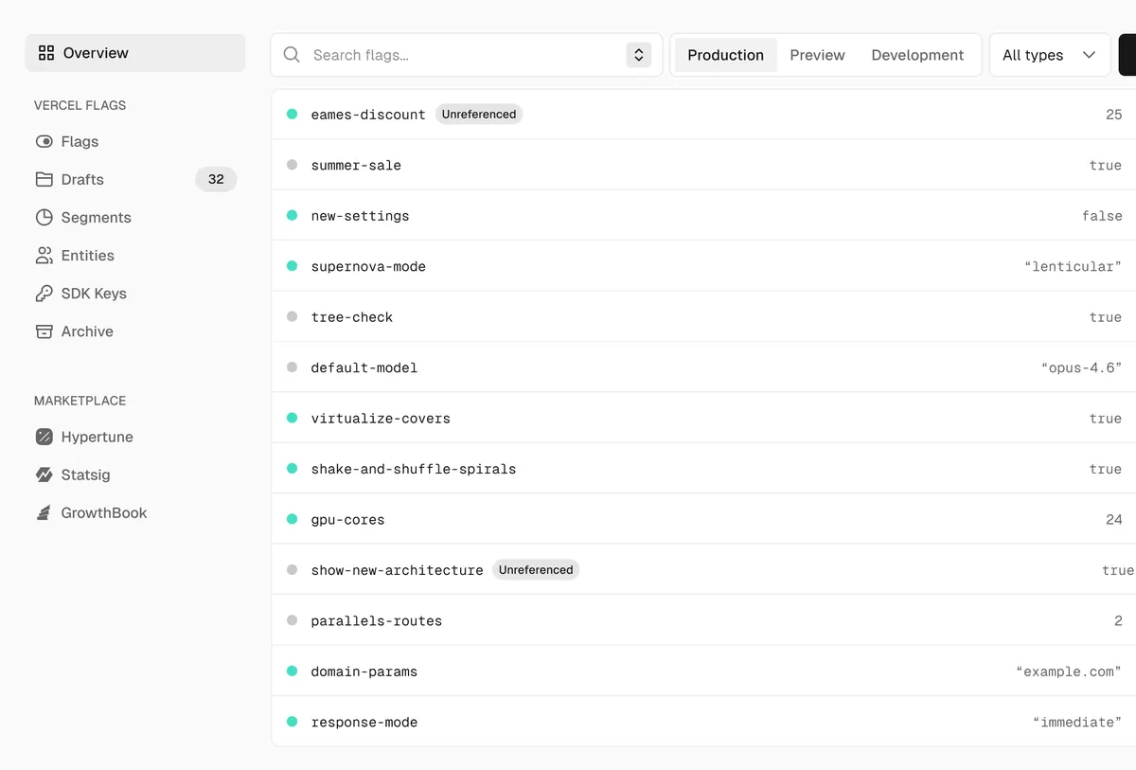The height and width of the screenshot is (770, 1136).
Task: Click the green status dot for new-settings
Action: point(292,215)
